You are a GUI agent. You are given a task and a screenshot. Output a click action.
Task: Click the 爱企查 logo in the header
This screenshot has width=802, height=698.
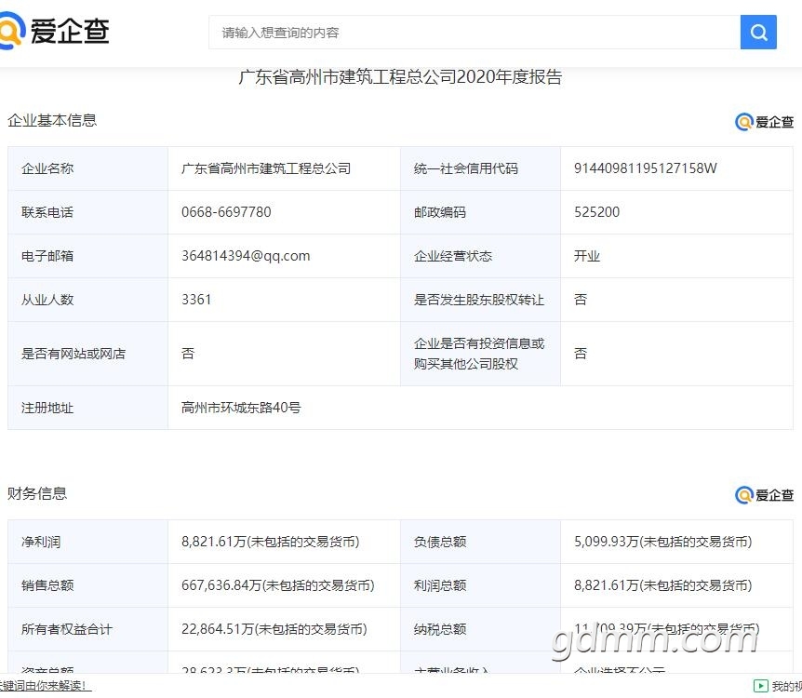[56, 32]
